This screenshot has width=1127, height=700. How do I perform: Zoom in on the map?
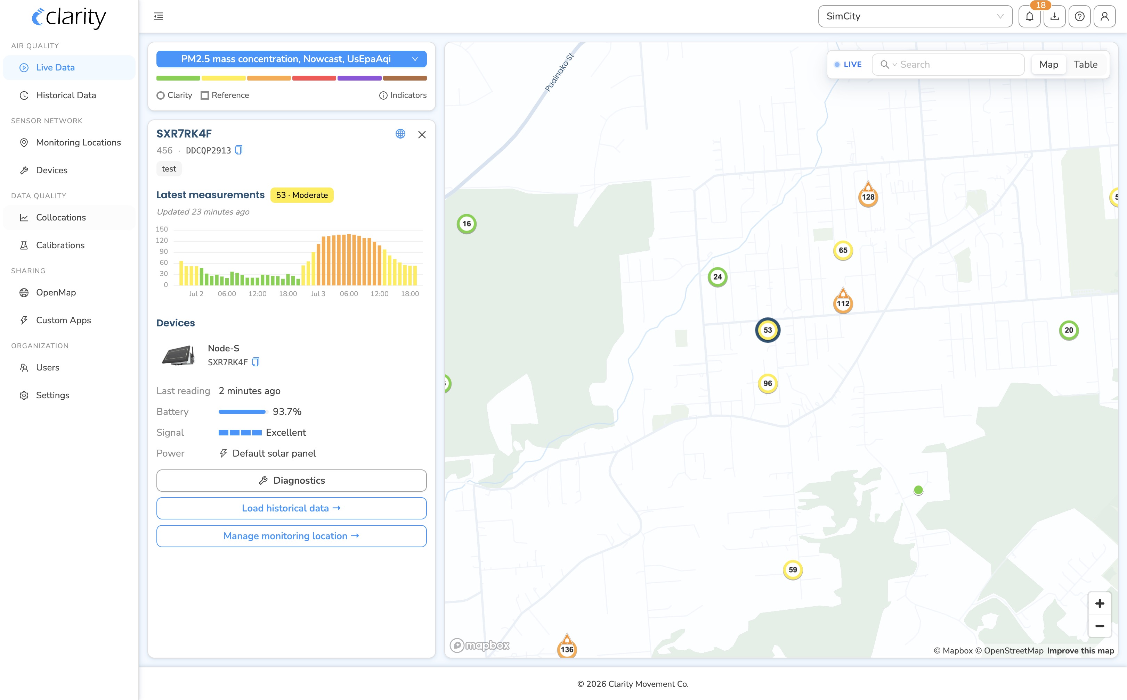tap(1099, 604)
